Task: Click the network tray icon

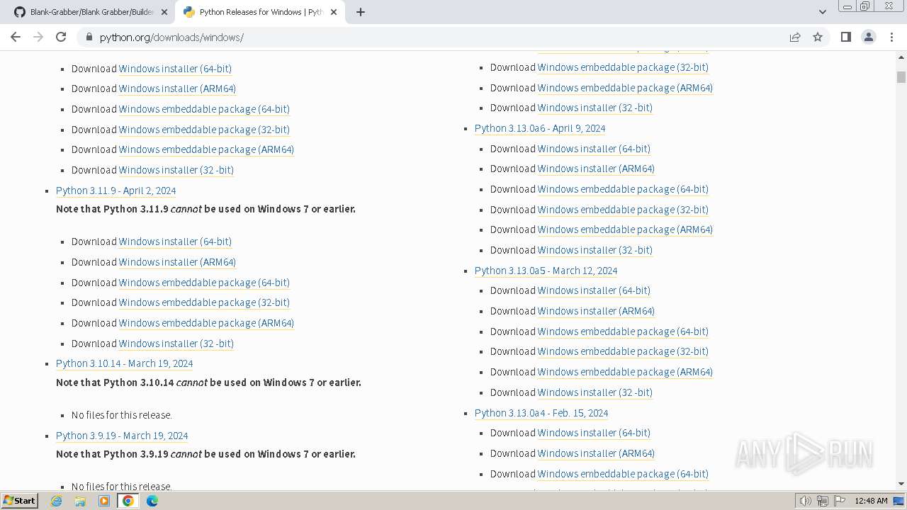Action: (823, 501)
